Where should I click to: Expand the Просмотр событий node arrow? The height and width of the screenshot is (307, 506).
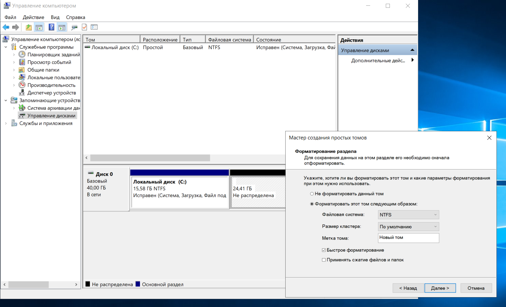click(14, 62)
